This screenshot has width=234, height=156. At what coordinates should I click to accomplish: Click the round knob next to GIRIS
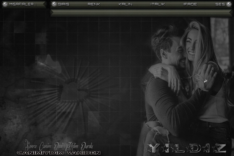(54, 4)
